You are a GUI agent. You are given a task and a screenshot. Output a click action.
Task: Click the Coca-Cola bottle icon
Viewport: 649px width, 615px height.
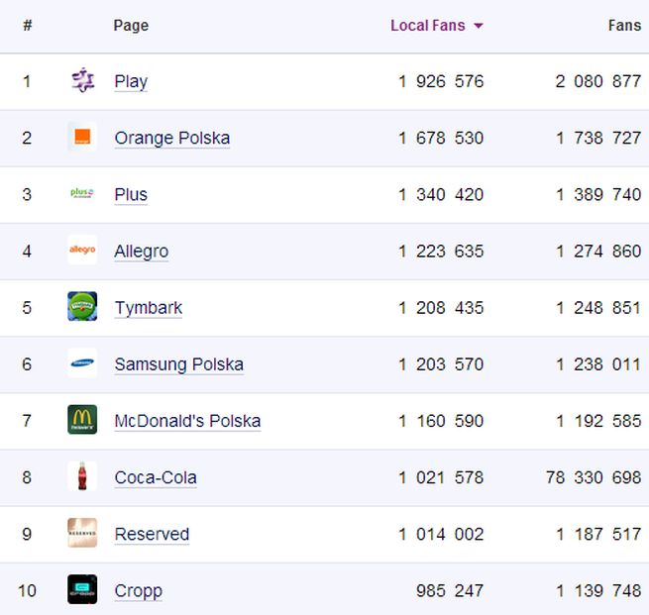click(x=82, y=476)
